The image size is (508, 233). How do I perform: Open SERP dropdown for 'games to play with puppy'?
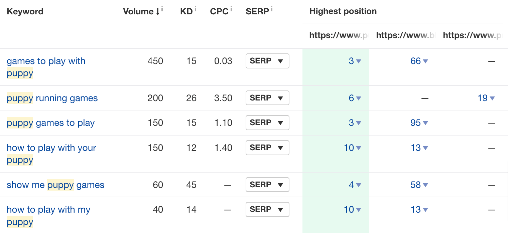pos(267,61)
